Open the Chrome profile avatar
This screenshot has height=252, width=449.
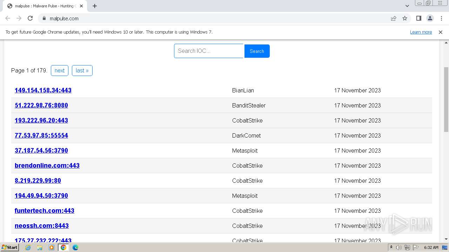(x=430, y=18)
